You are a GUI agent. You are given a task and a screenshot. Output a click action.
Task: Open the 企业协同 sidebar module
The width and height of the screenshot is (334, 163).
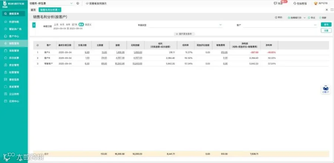click(x=14, y=94)
